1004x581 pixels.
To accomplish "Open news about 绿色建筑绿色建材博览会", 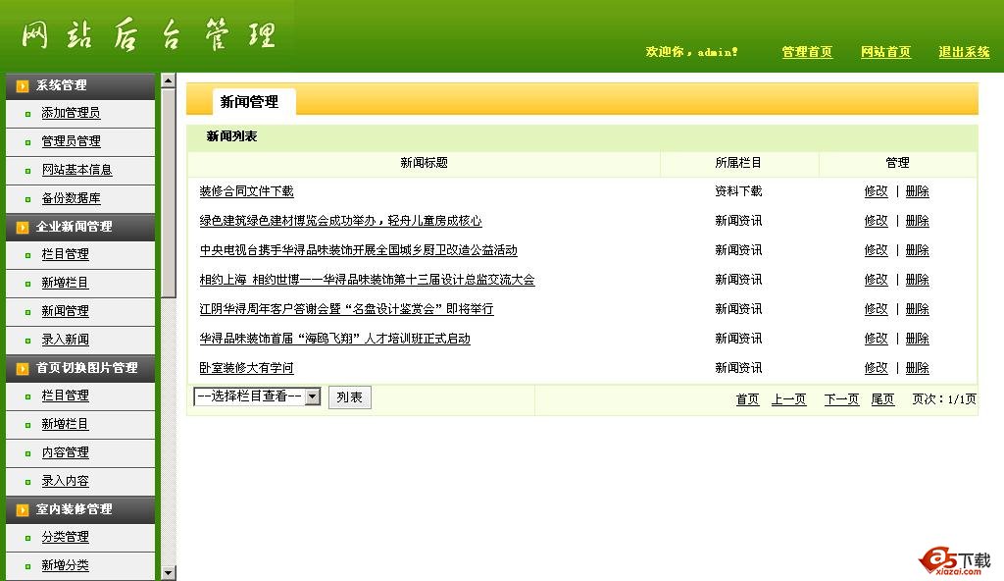I will click(340, 221).
